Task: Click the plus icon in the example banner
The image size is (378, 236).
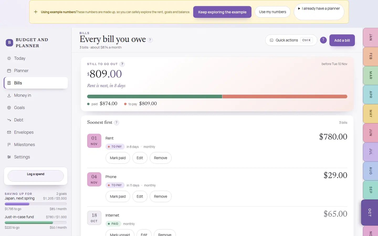Action: (36, 12)
